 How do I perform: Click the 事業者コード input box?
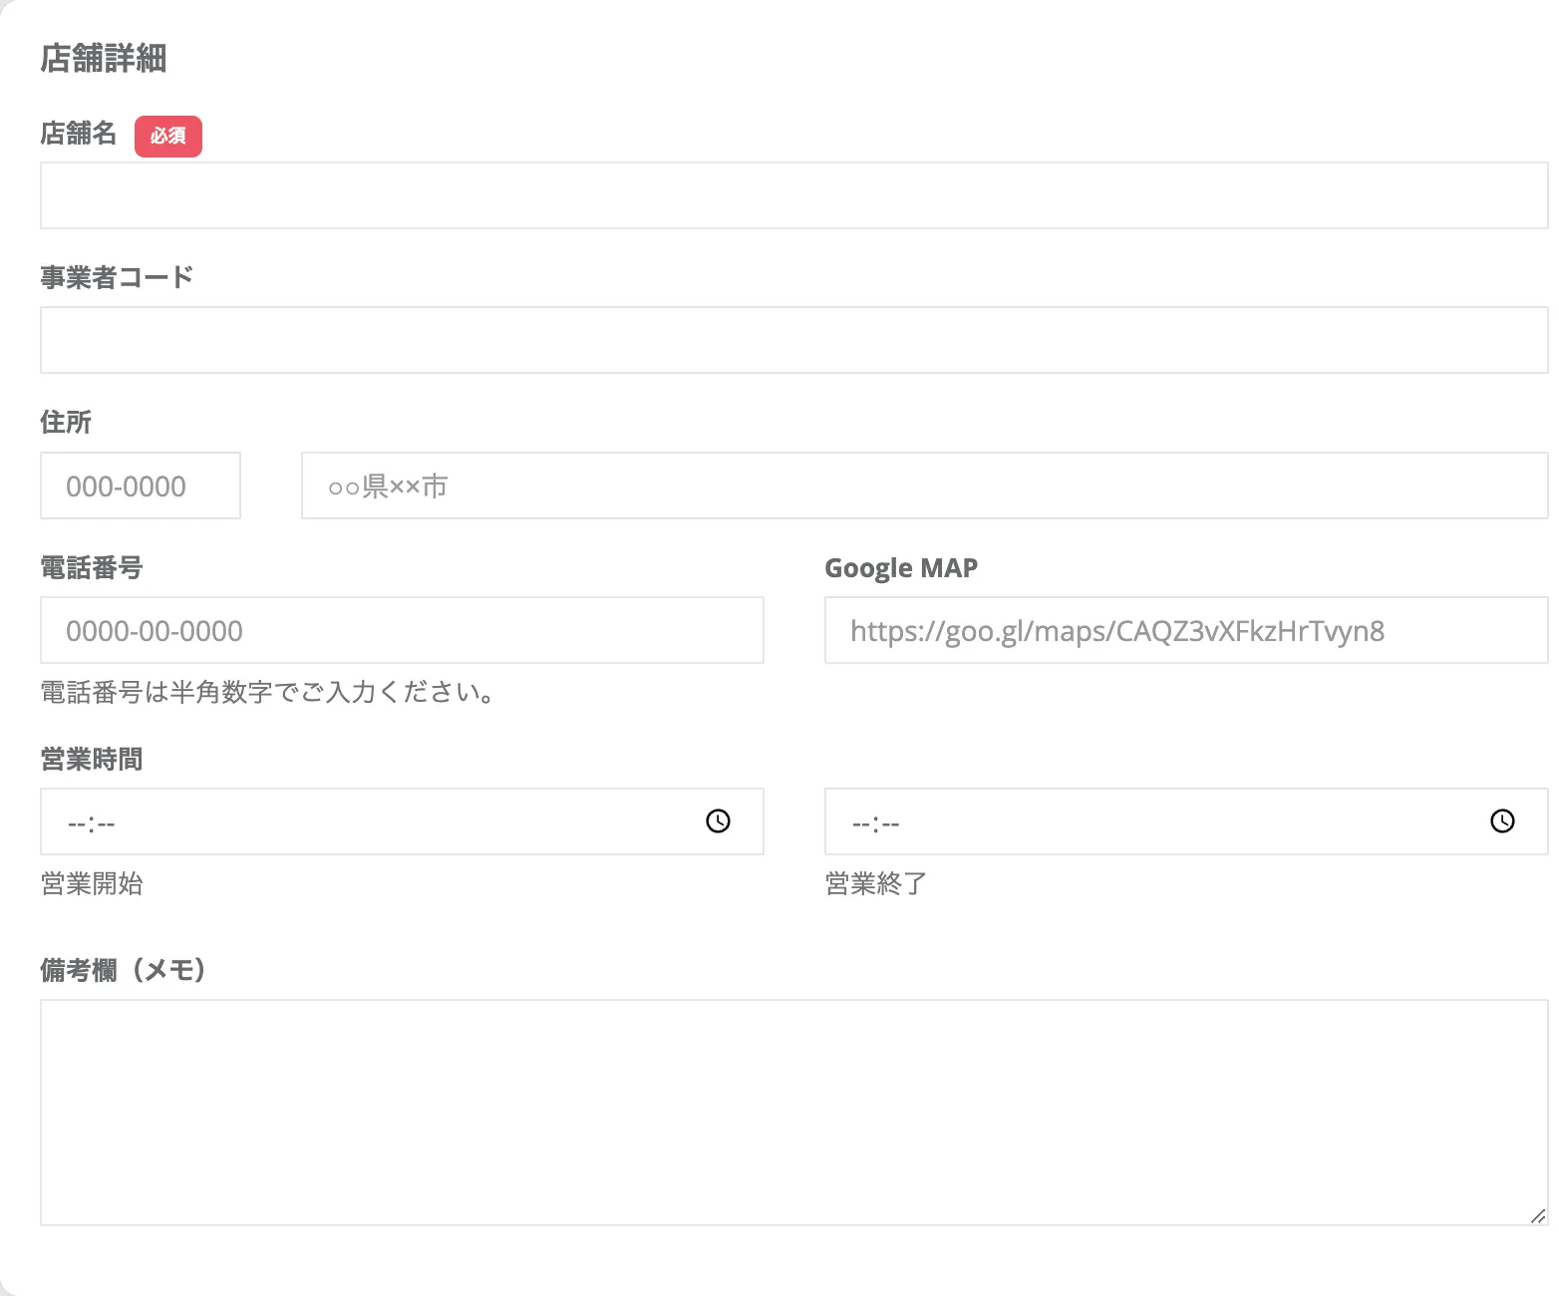click(793, 340)
